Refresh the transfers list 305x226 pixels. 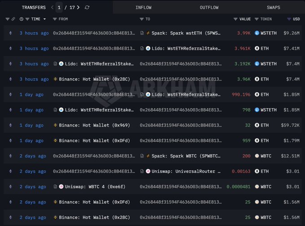[x=87, y=7]
